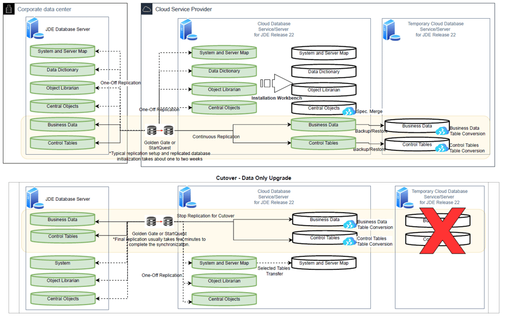Click the 'Spec. Merge' label
The image size is (505, 317).
[369, 111]
